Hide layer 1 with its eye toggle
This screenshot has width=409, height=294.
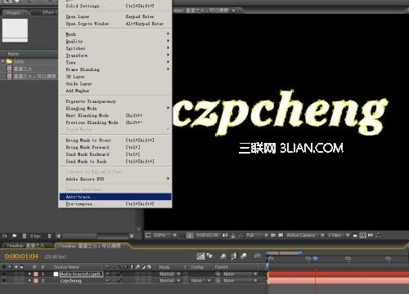pyautogui.click(x=4, y=274)
